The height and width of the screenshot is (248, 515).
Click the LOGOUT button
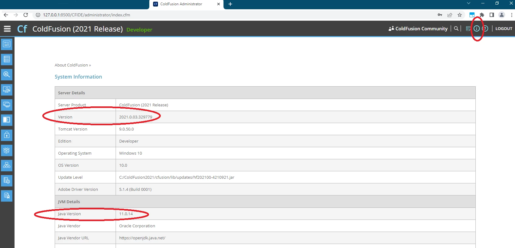point(504,28)
